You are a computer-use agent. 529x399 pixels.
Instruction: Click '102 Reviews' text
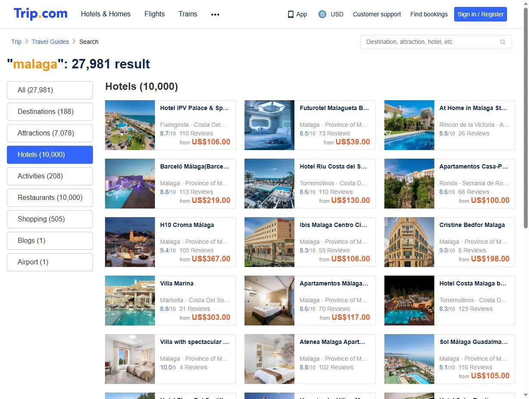click(x=336, y=367)
